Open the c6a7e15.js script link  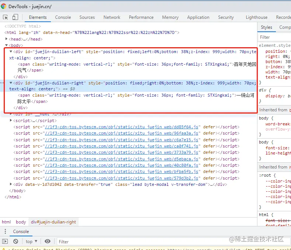pyautogui.click(x=122, y=140)
